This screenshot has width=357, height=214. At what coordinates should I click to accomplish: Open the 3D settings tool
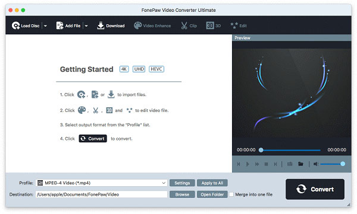tap(214, 25)
